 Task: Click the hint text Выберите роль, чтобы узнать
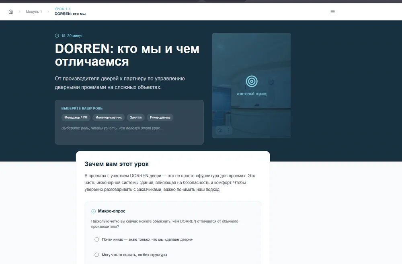click(112, 128)
